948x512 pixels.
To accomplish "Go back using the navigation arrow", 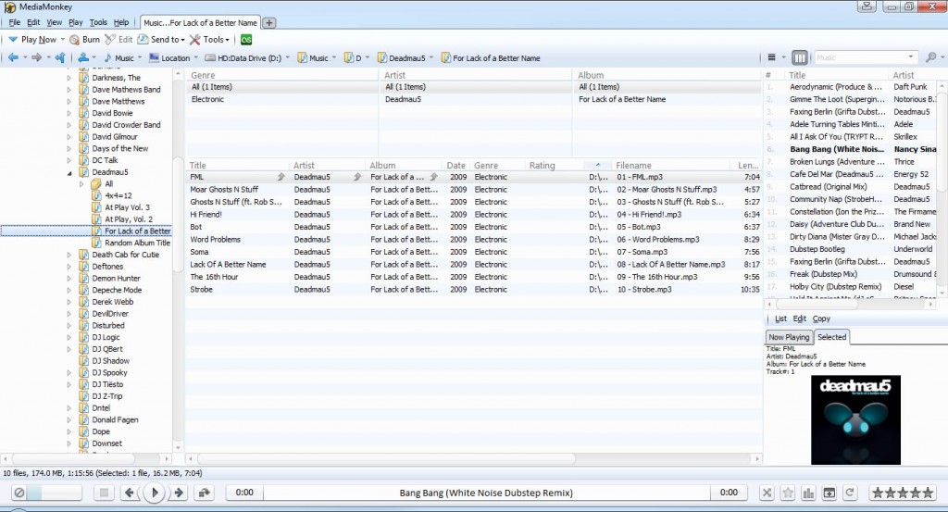I will point(13,58).
